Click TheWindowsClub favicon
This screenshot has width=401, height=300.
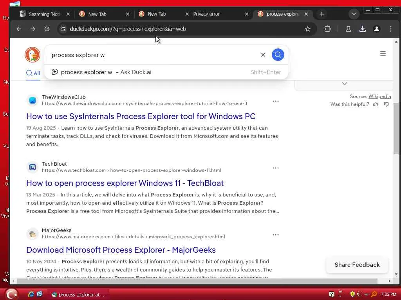tap(33, 100)
